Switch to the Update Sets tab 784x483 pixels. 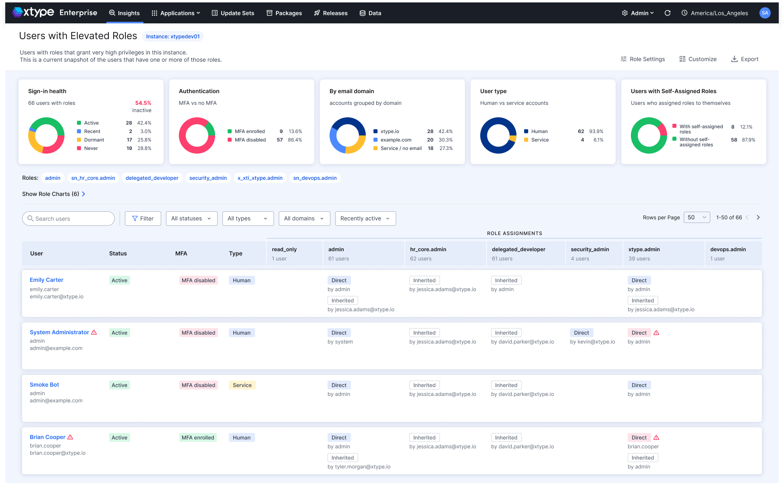click(x=233, y=13)
